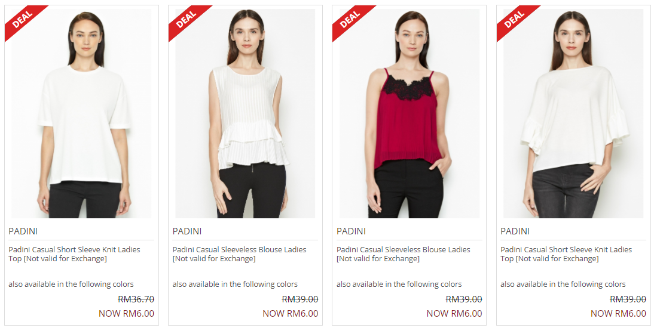
Task: Click the PADINI brand name under the red camisole
Action: tap(351, 231)
